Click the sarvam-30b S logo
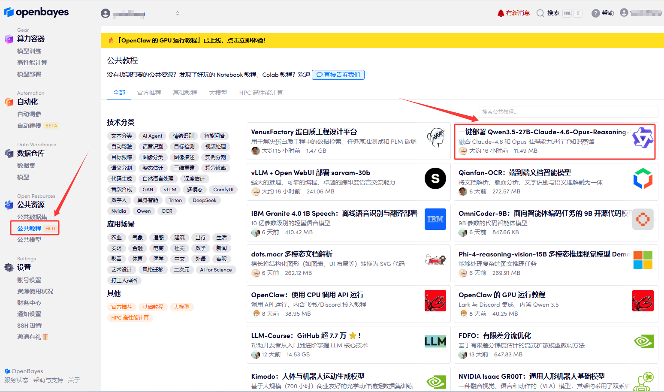The image size is (664, 392). pyautogui.click(x=435, y=178)
